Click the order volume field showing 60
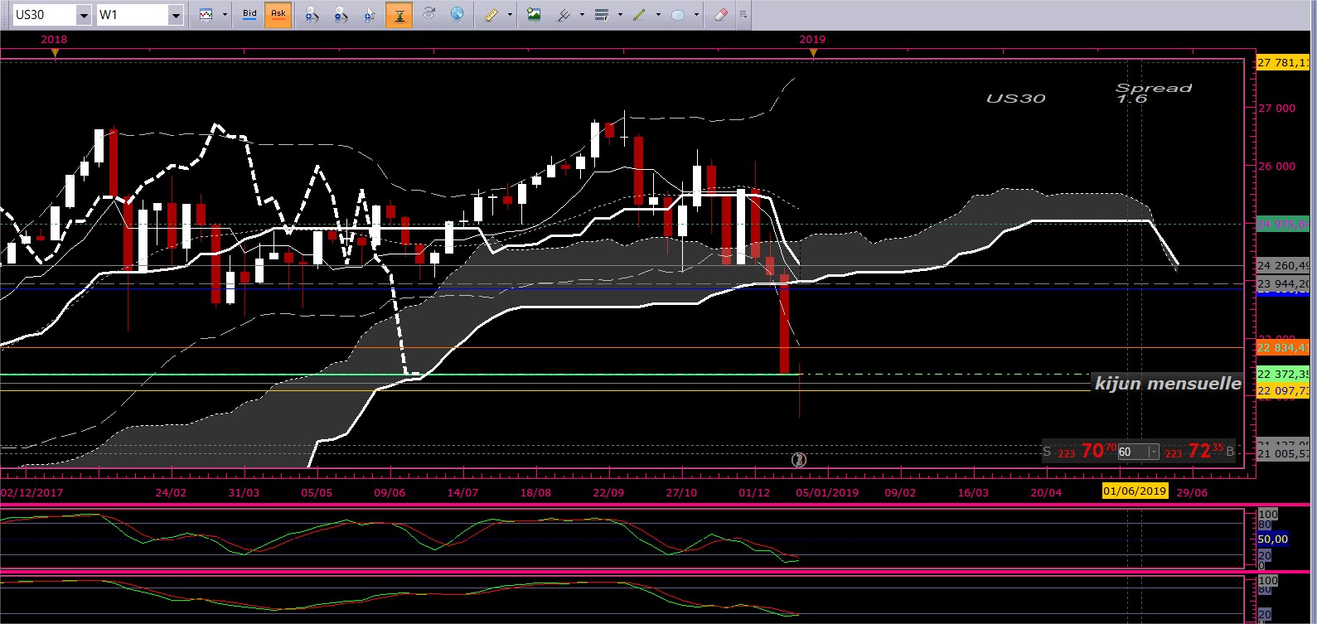Viewport: 1317px width, 624px height. [1132, 452]
